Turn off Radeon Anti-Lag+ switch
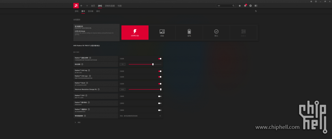This screenshot has height=139, width=332. [x=160, y=77]
